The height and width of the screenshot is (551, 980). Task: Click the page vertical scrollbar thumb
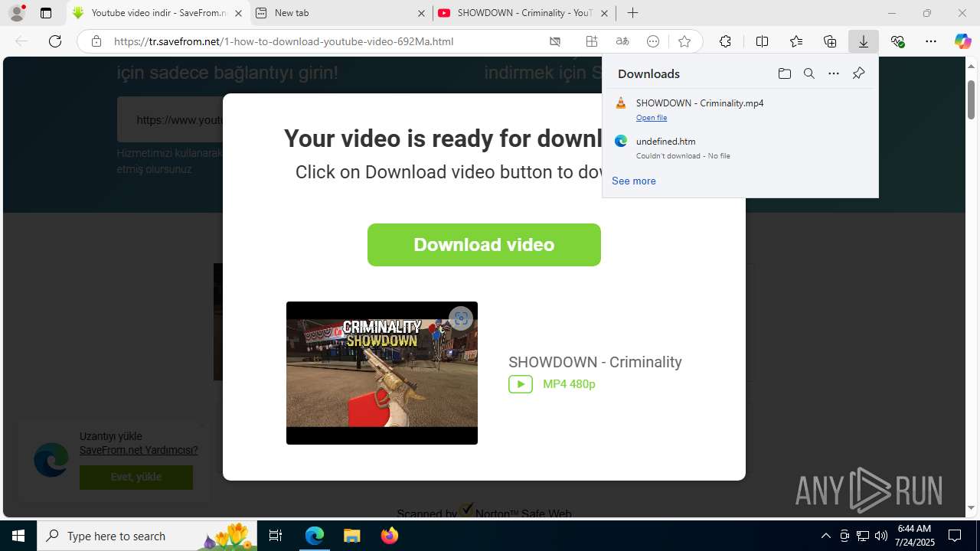click(971, 99)
